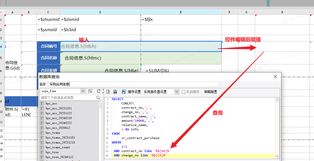
Task: Select column header E
Action: pos(181,12)
